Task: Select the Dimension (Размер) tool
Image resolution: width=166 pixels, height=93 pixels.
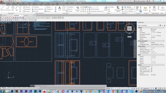Action: 64,8
